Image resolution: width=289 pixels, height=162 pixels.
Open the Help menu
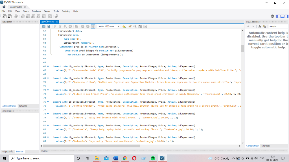(75, 11)
